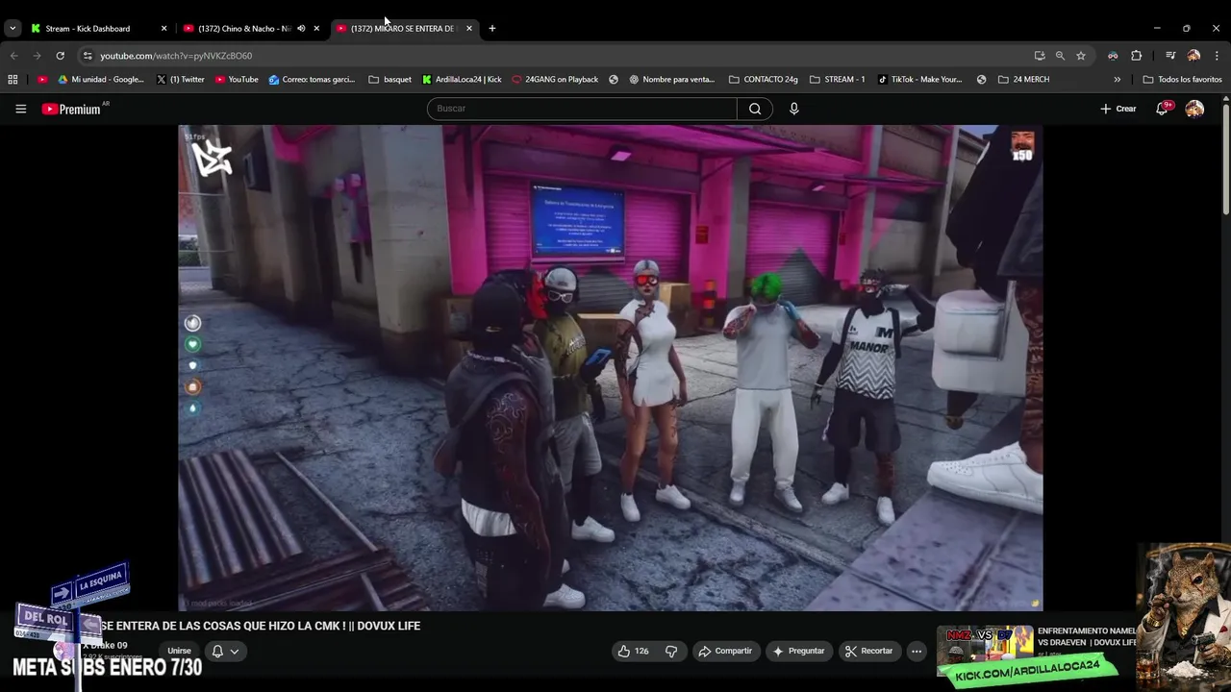View site information icon in address bar

pos(88,56)
